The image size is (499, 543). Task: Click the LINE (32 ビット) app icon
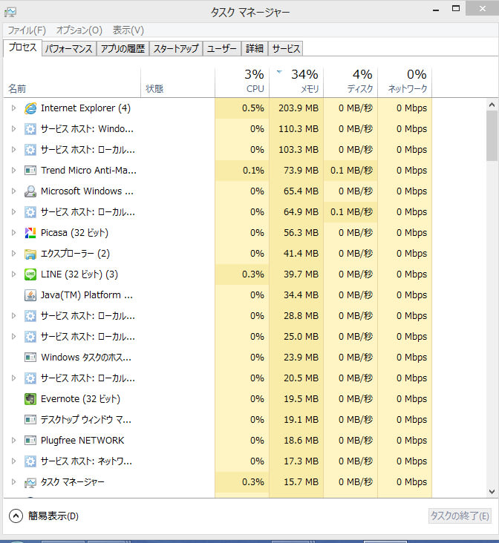tap(30, 274)
